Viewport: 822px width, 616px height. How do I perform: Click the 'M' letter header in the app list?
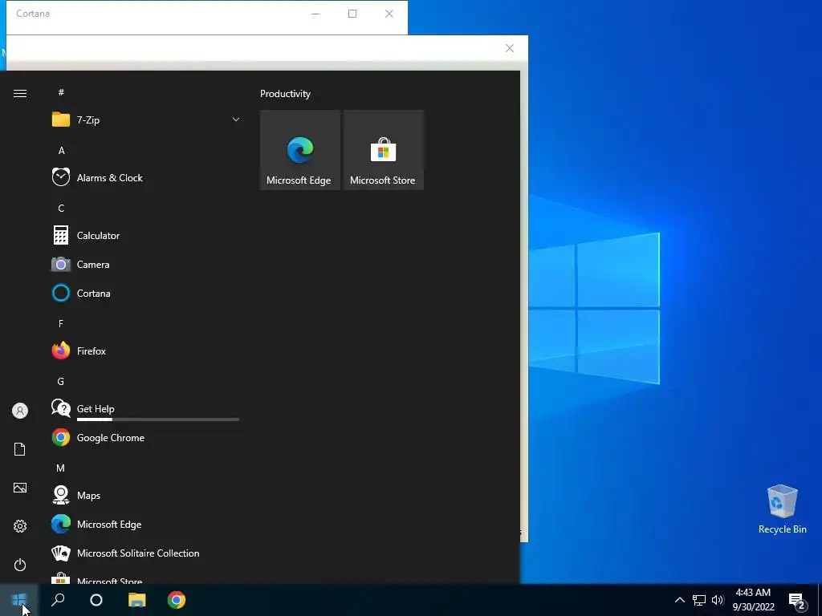point(61,468)
